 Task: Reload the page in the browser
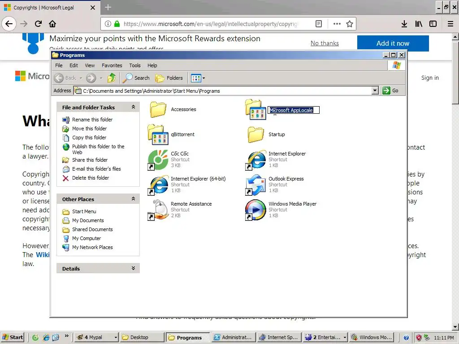click(x=38, y=24)
